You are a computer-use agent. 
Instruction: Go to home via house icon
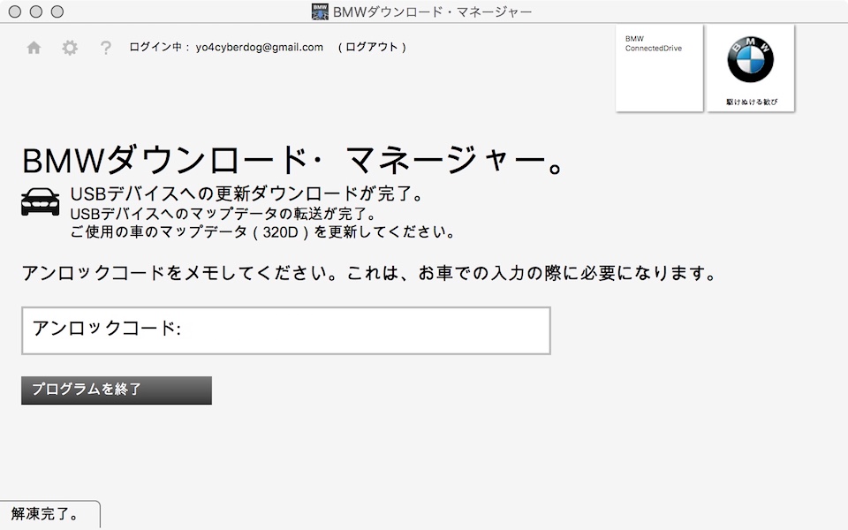34,48
